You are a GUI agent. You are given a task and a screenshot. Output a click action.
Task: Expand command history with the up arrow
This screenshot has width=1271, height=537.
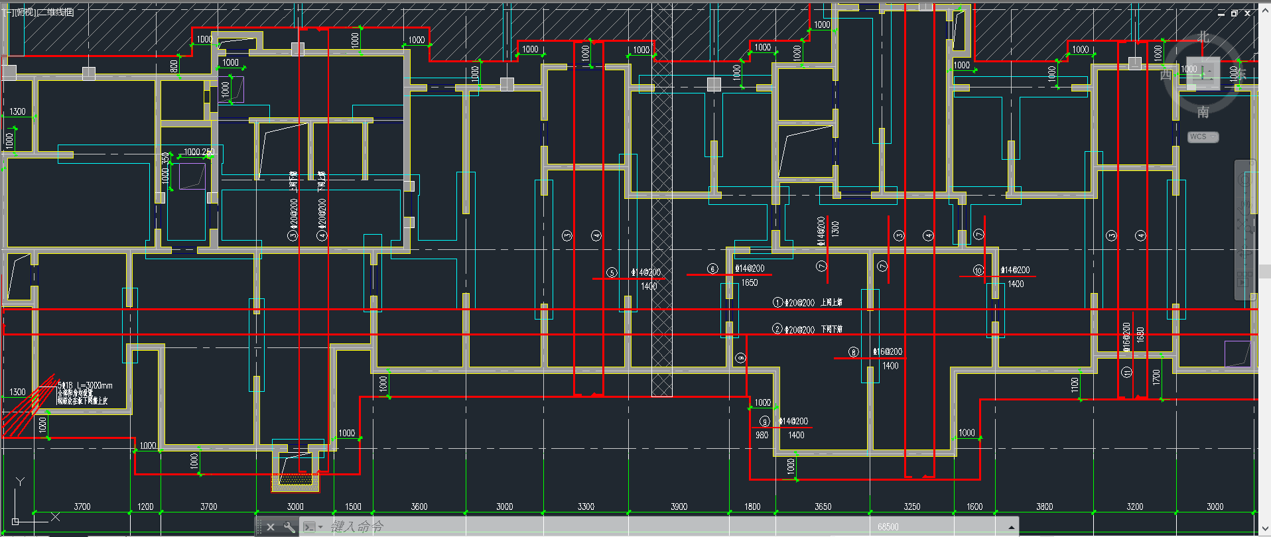point(1011,527)
